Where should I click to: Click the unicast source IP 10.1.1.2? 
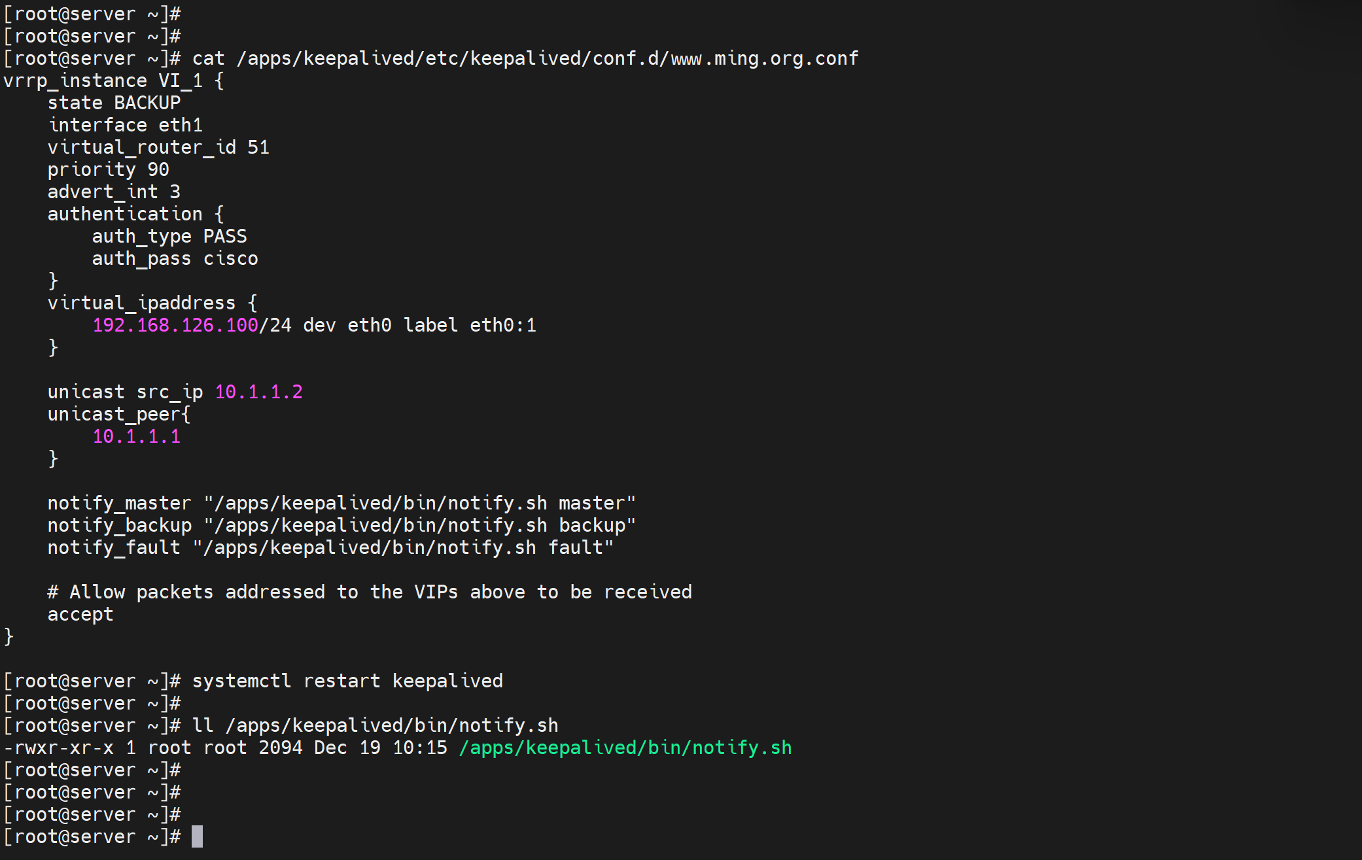pyautogui.click(x=258, y=392)
